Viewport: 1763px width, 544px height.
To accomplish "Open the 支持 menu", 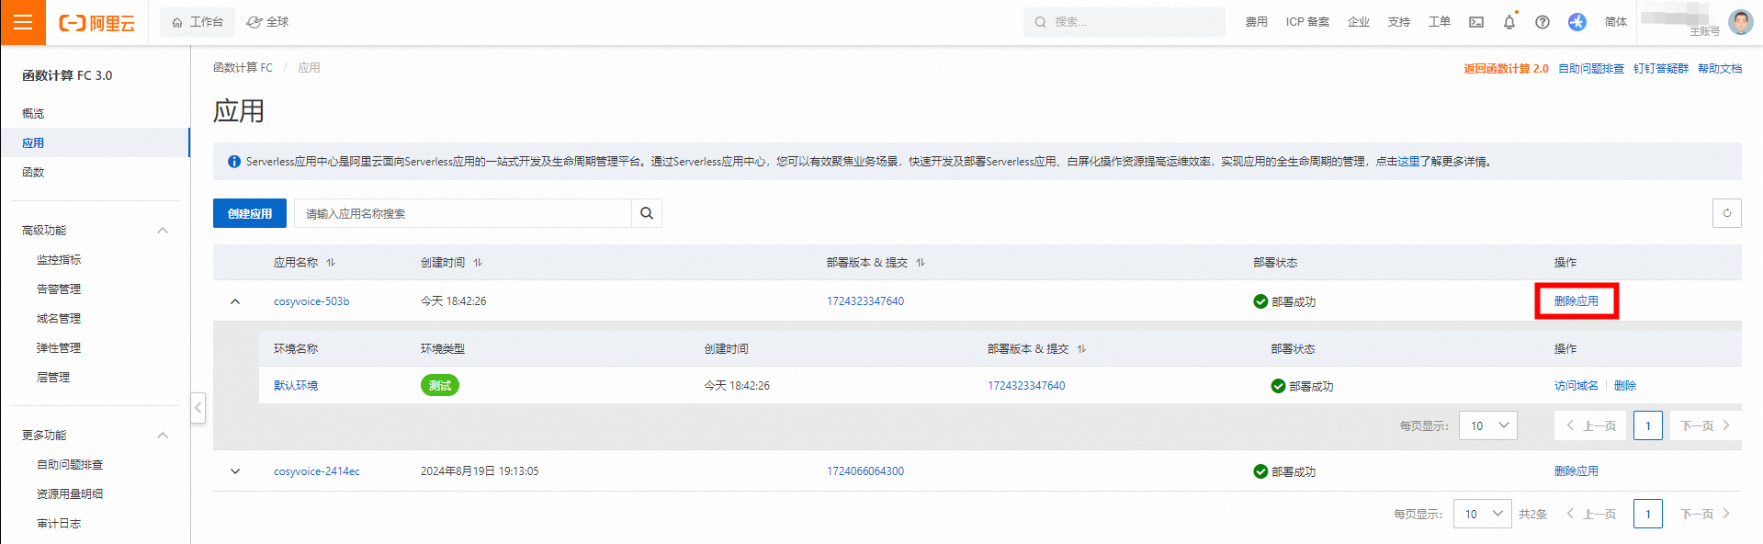I will 1399,22.
